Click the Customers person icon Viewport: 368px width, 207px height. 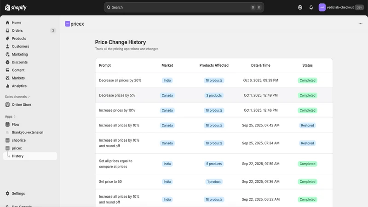pos(7,46)
